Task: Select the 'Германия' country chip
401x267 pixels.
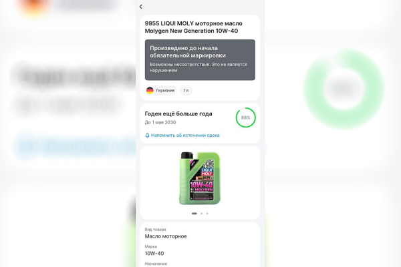Action: (x=161, y=91)
